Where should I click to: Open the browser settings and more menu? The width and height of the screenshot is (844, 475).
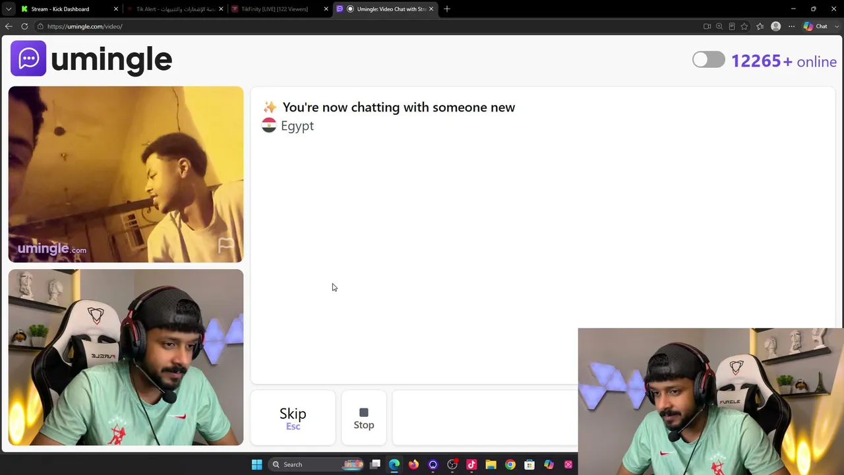coord(791,26)
